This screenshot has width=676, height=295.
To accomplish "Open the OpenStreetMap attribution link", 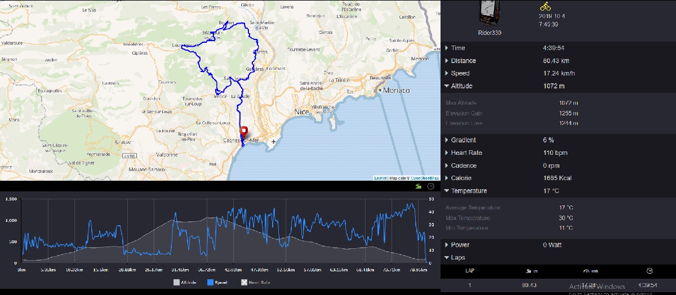I will [x=425, y=178].
